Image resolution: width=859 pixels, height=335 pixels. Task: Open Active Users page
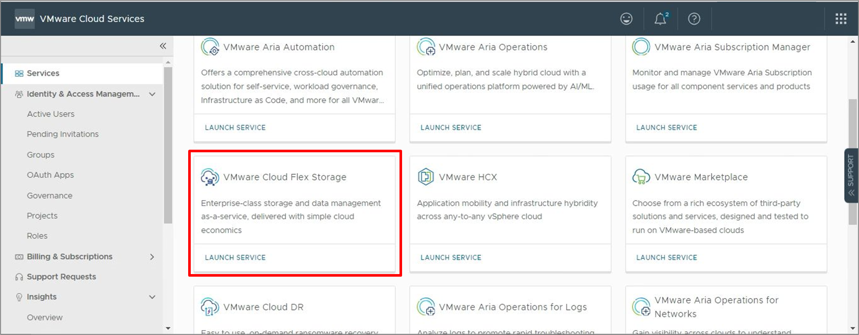click(x=51, y=114)
